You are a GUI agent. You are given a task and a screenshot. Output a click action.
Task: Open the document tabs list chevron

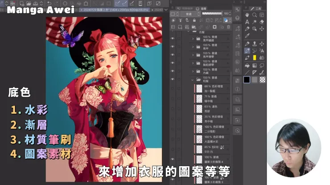[166, 10]
